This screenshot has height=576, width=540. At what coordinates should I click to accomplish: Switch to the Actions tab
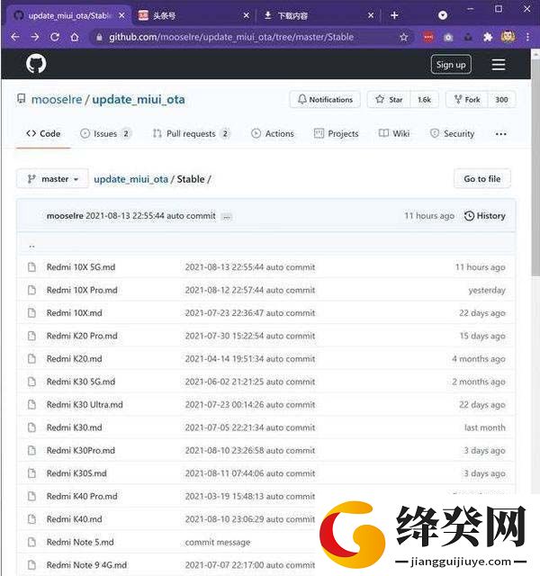pyautogui.click(x=273, y=134)
